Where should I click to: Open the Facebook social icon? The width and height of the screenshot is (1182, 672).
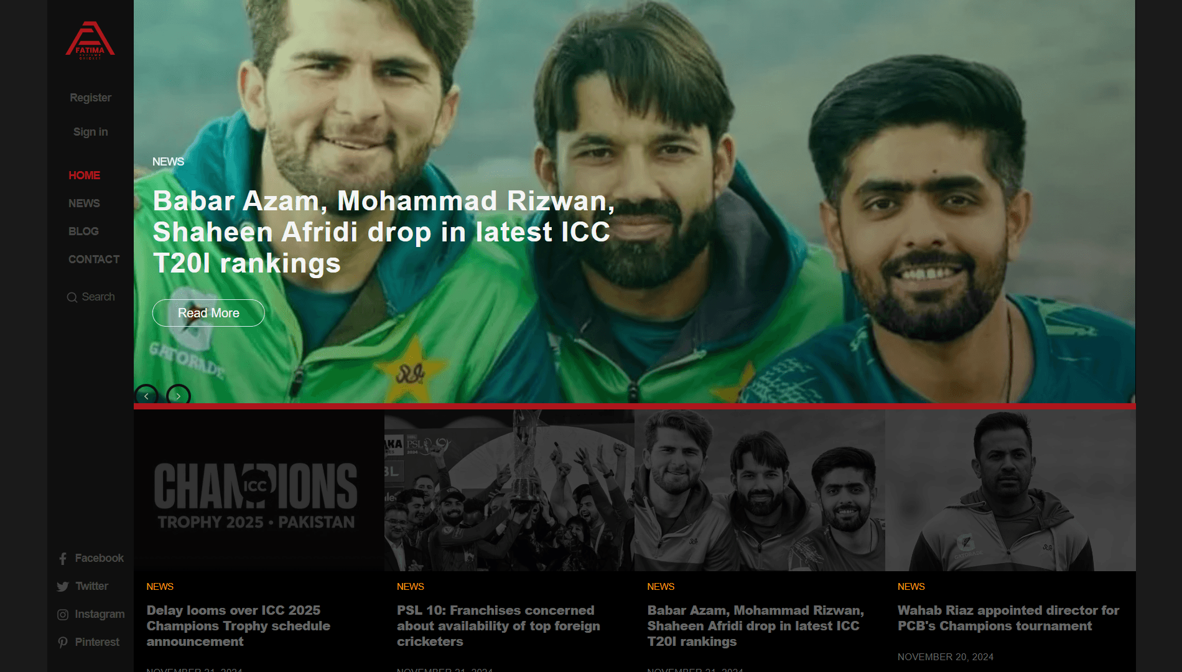63,559
